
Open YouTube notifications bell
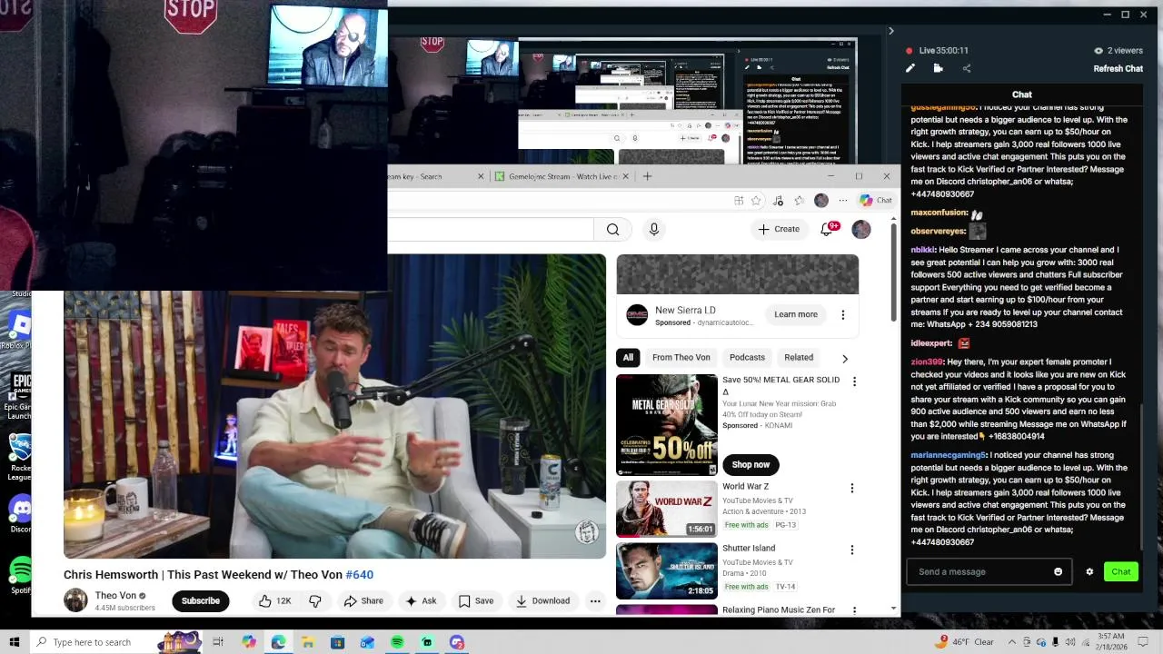point(827,229)
